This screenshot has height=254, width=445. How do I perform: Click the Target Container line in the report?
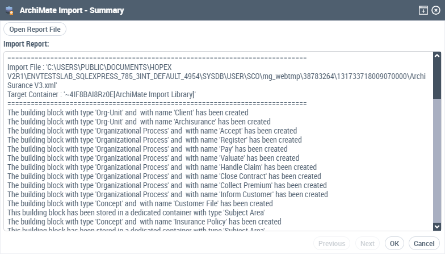point(101,94)
